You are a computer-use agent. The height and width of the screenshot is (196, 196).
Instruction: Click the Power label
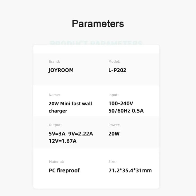114,125
